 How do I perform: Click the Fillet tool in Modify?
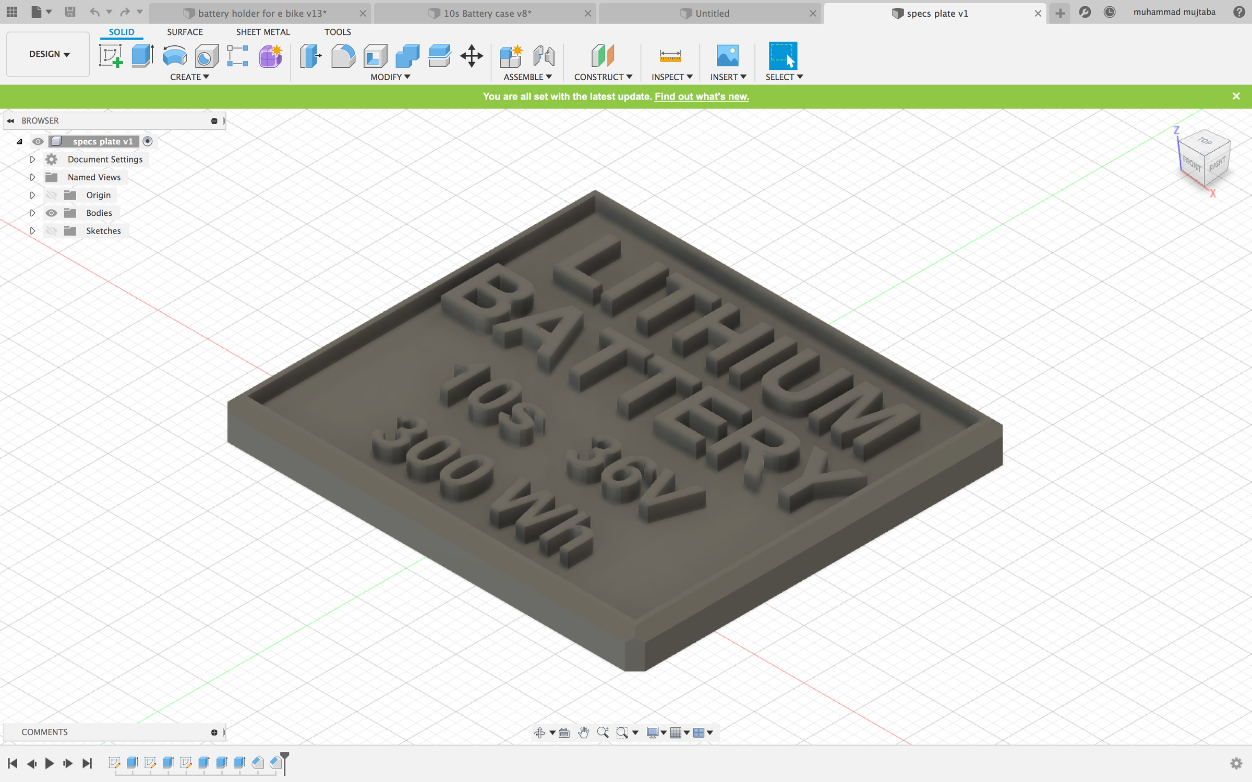tap(343, 56)
